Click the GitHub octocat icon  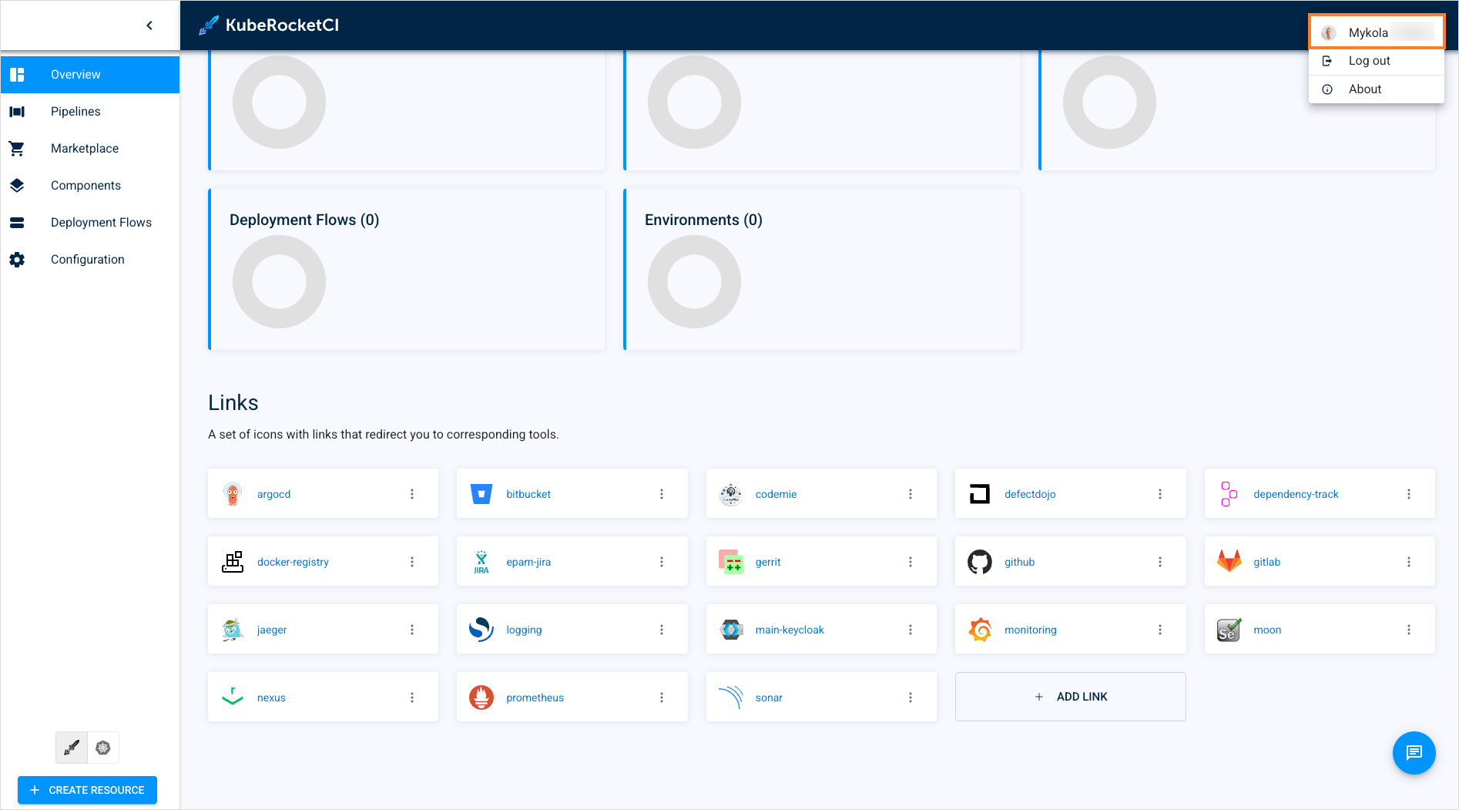980,562
